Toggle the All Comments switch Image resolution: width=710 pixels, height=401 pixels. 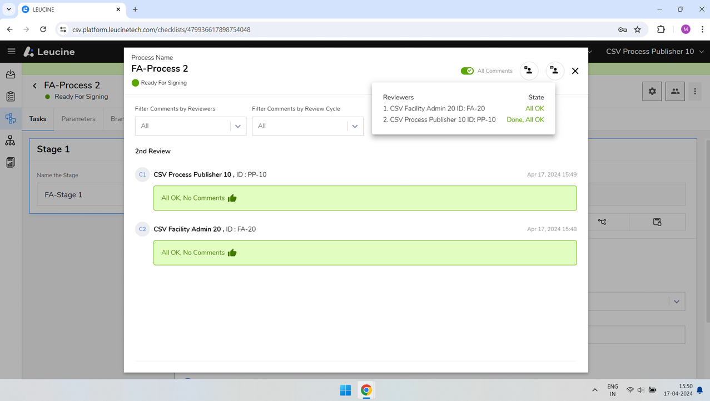[x=467, y=71]
